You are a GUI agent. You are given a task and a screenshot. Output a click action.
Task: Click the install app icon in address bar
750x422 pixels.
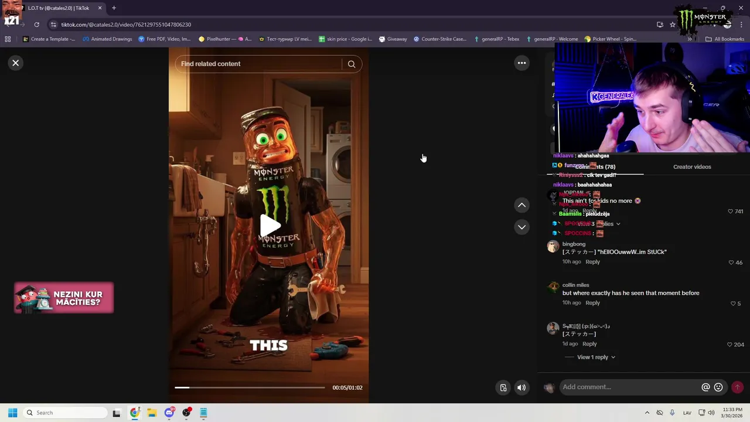(660, 25)
